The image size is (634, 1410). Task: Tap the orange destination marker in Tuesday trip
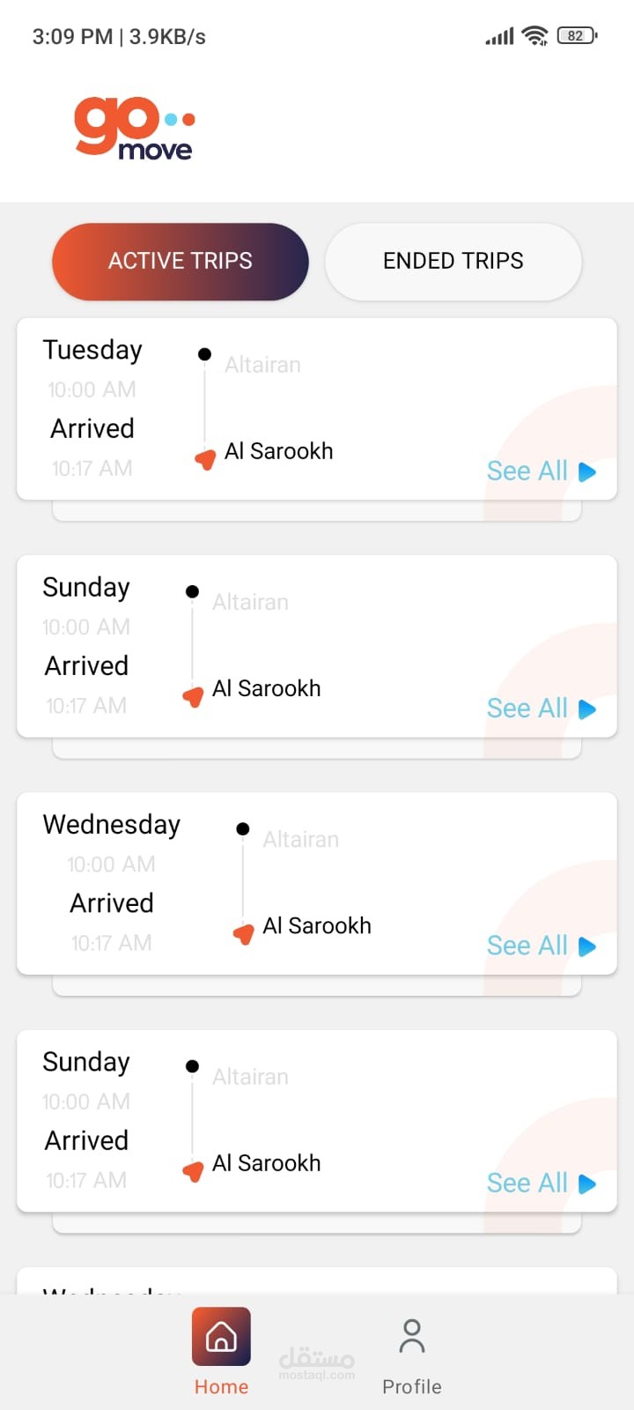tap(205, 459)
